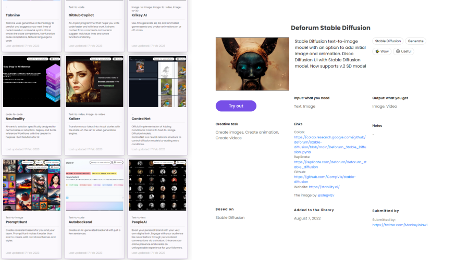468x260 pixels.
Task: Click 'Stable Diffusion' under Based on
Action: pyautogui.click(x=230, y=218)
